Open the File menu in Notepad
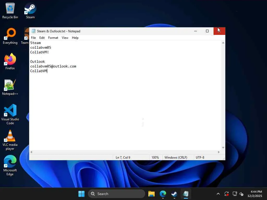Image resolution: width=267 pixels, height=200 pixels. click(x=33, y=38)
